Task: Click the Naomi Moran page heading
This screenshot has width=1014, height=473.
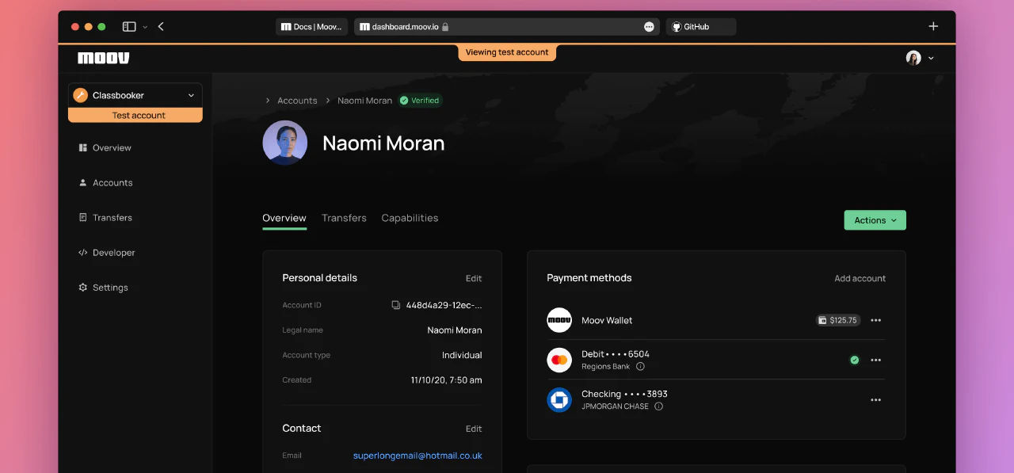Action: pos(383,143)
